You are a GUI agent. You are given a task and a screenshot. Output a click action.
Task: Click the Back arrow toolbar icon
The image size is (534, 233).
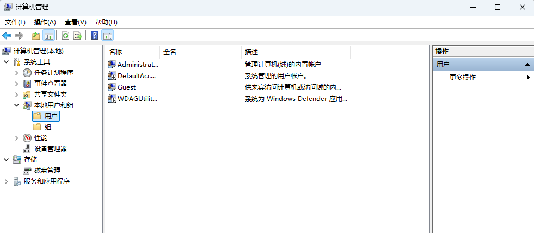7,35
